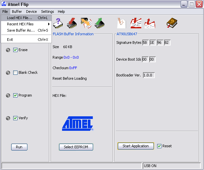Viewport: 204px width, 170px height.
Task: Click the Save Buffer As HEX File icon
Action: (150, 23)
